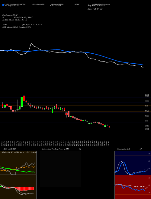
Task: Click the last red candlestick at chart's right end
Action: (109, 127)
